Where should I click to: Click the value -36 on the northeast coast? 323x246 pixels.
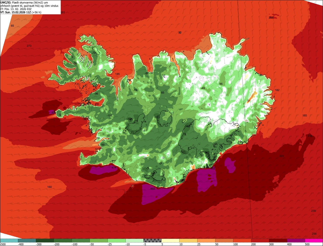[x=260, y=75]
